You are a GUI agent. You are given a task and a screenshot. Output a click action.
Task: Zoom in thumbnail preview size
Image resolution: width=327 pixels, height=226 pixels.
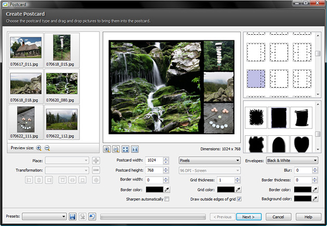(x=38, y=148)
